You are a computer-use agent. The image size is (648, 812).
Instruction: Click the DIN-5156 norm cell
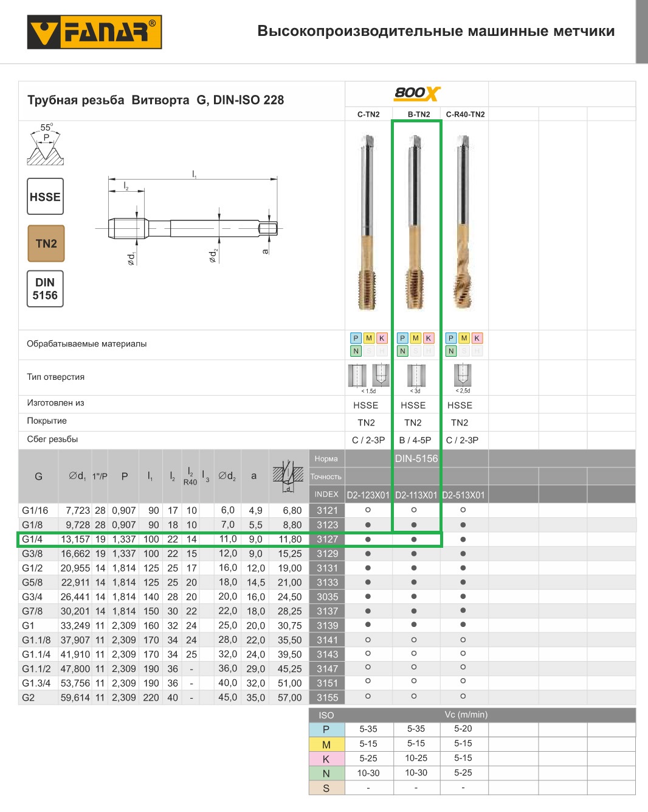(416, 458)
